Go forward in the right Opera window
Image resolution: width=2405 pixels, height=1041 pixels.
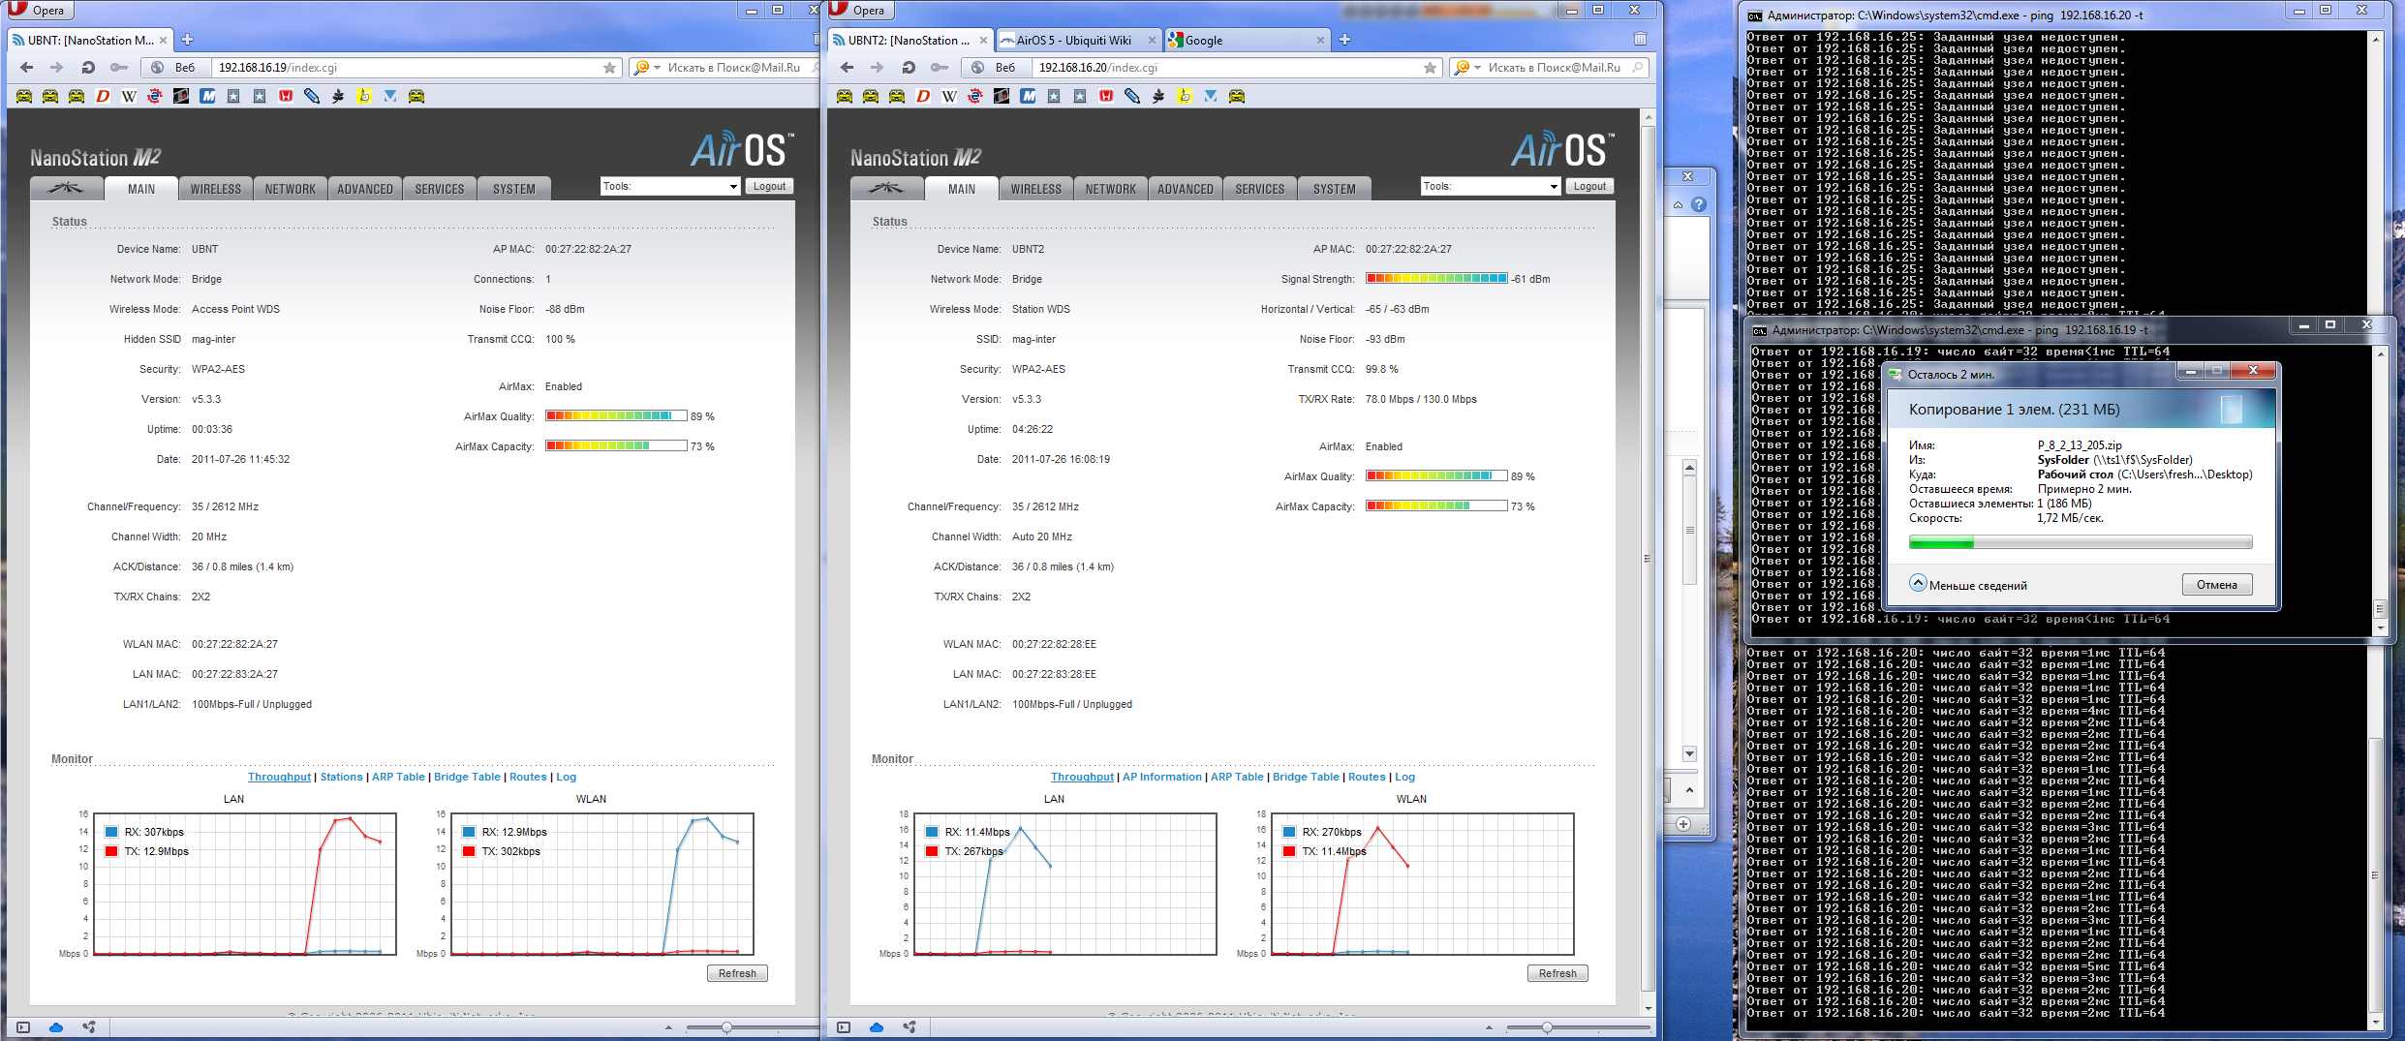point(878,68)
